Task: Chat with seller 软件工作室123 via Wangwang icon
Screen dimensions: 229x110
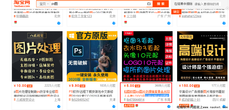Action: (x=114, y=23)
